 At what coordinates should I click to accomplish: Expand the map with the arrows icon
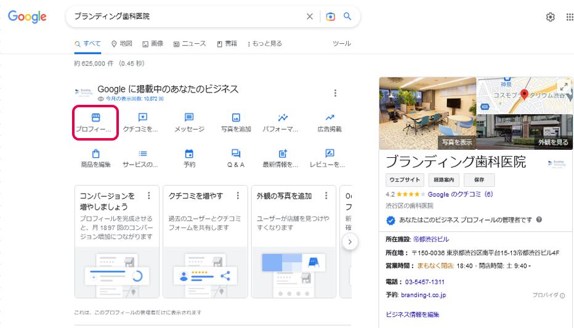[564, 86]
